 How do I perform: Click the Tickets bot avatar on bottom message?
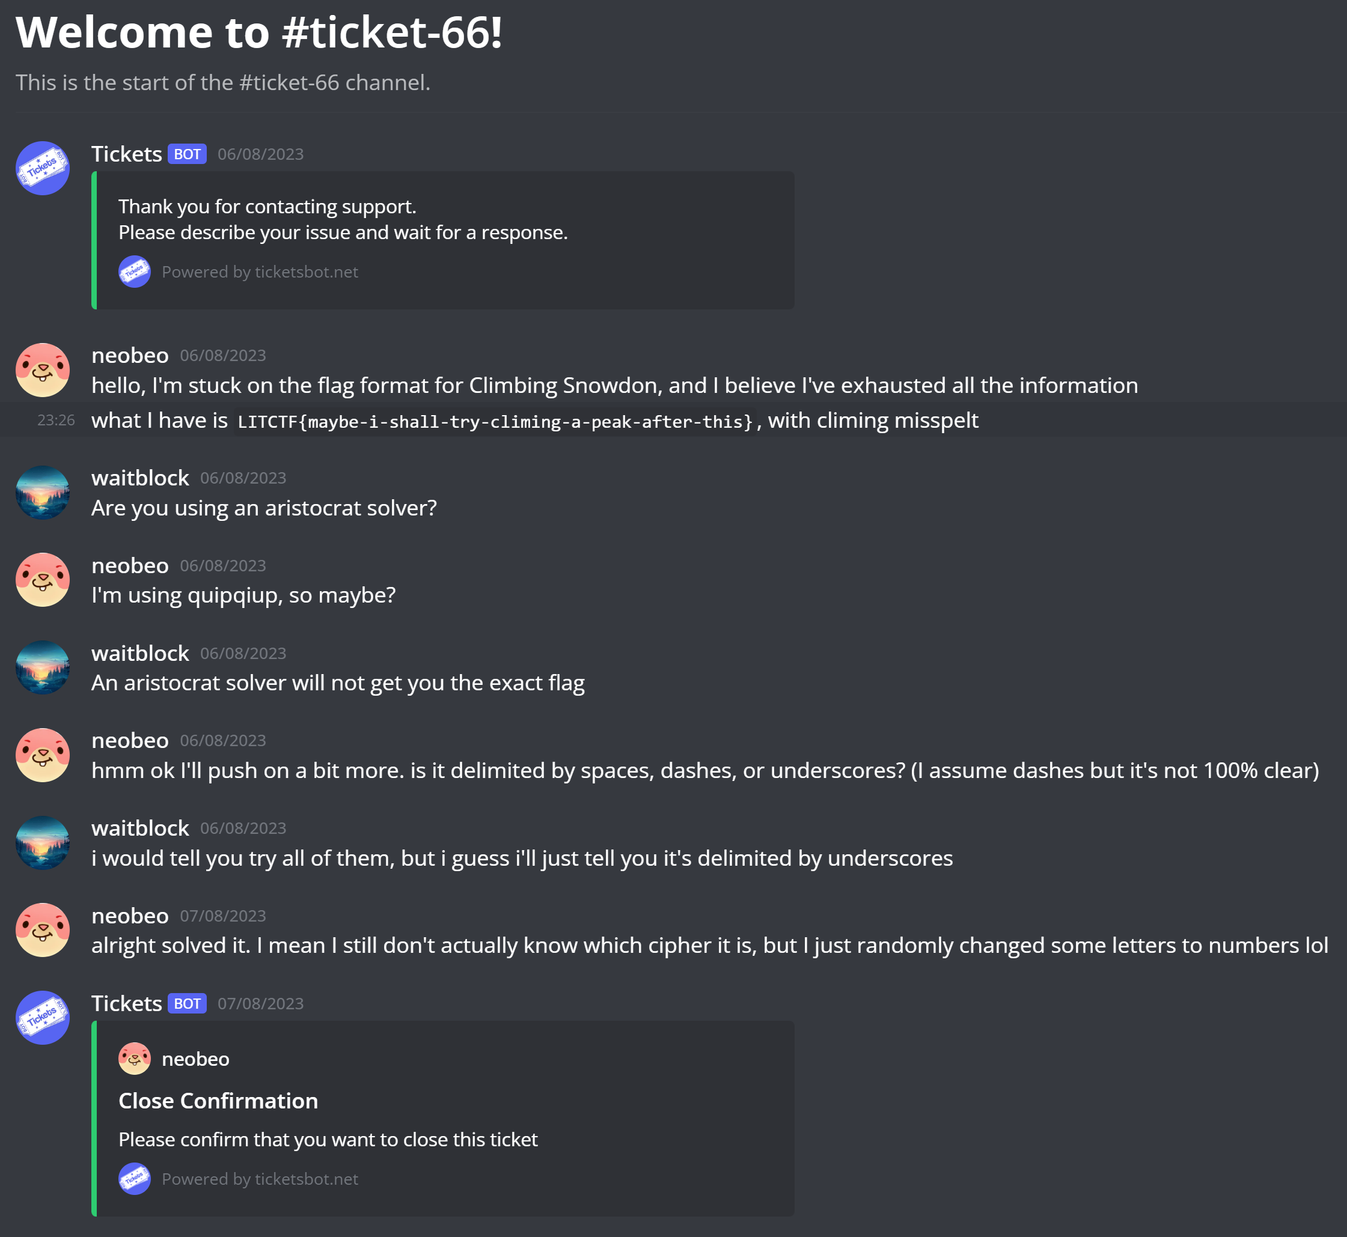coord(43,1018)
